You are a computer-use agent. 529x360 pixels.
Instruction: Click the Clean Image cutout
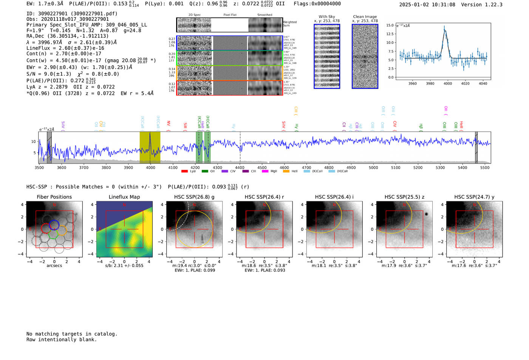tap(365, 56)
